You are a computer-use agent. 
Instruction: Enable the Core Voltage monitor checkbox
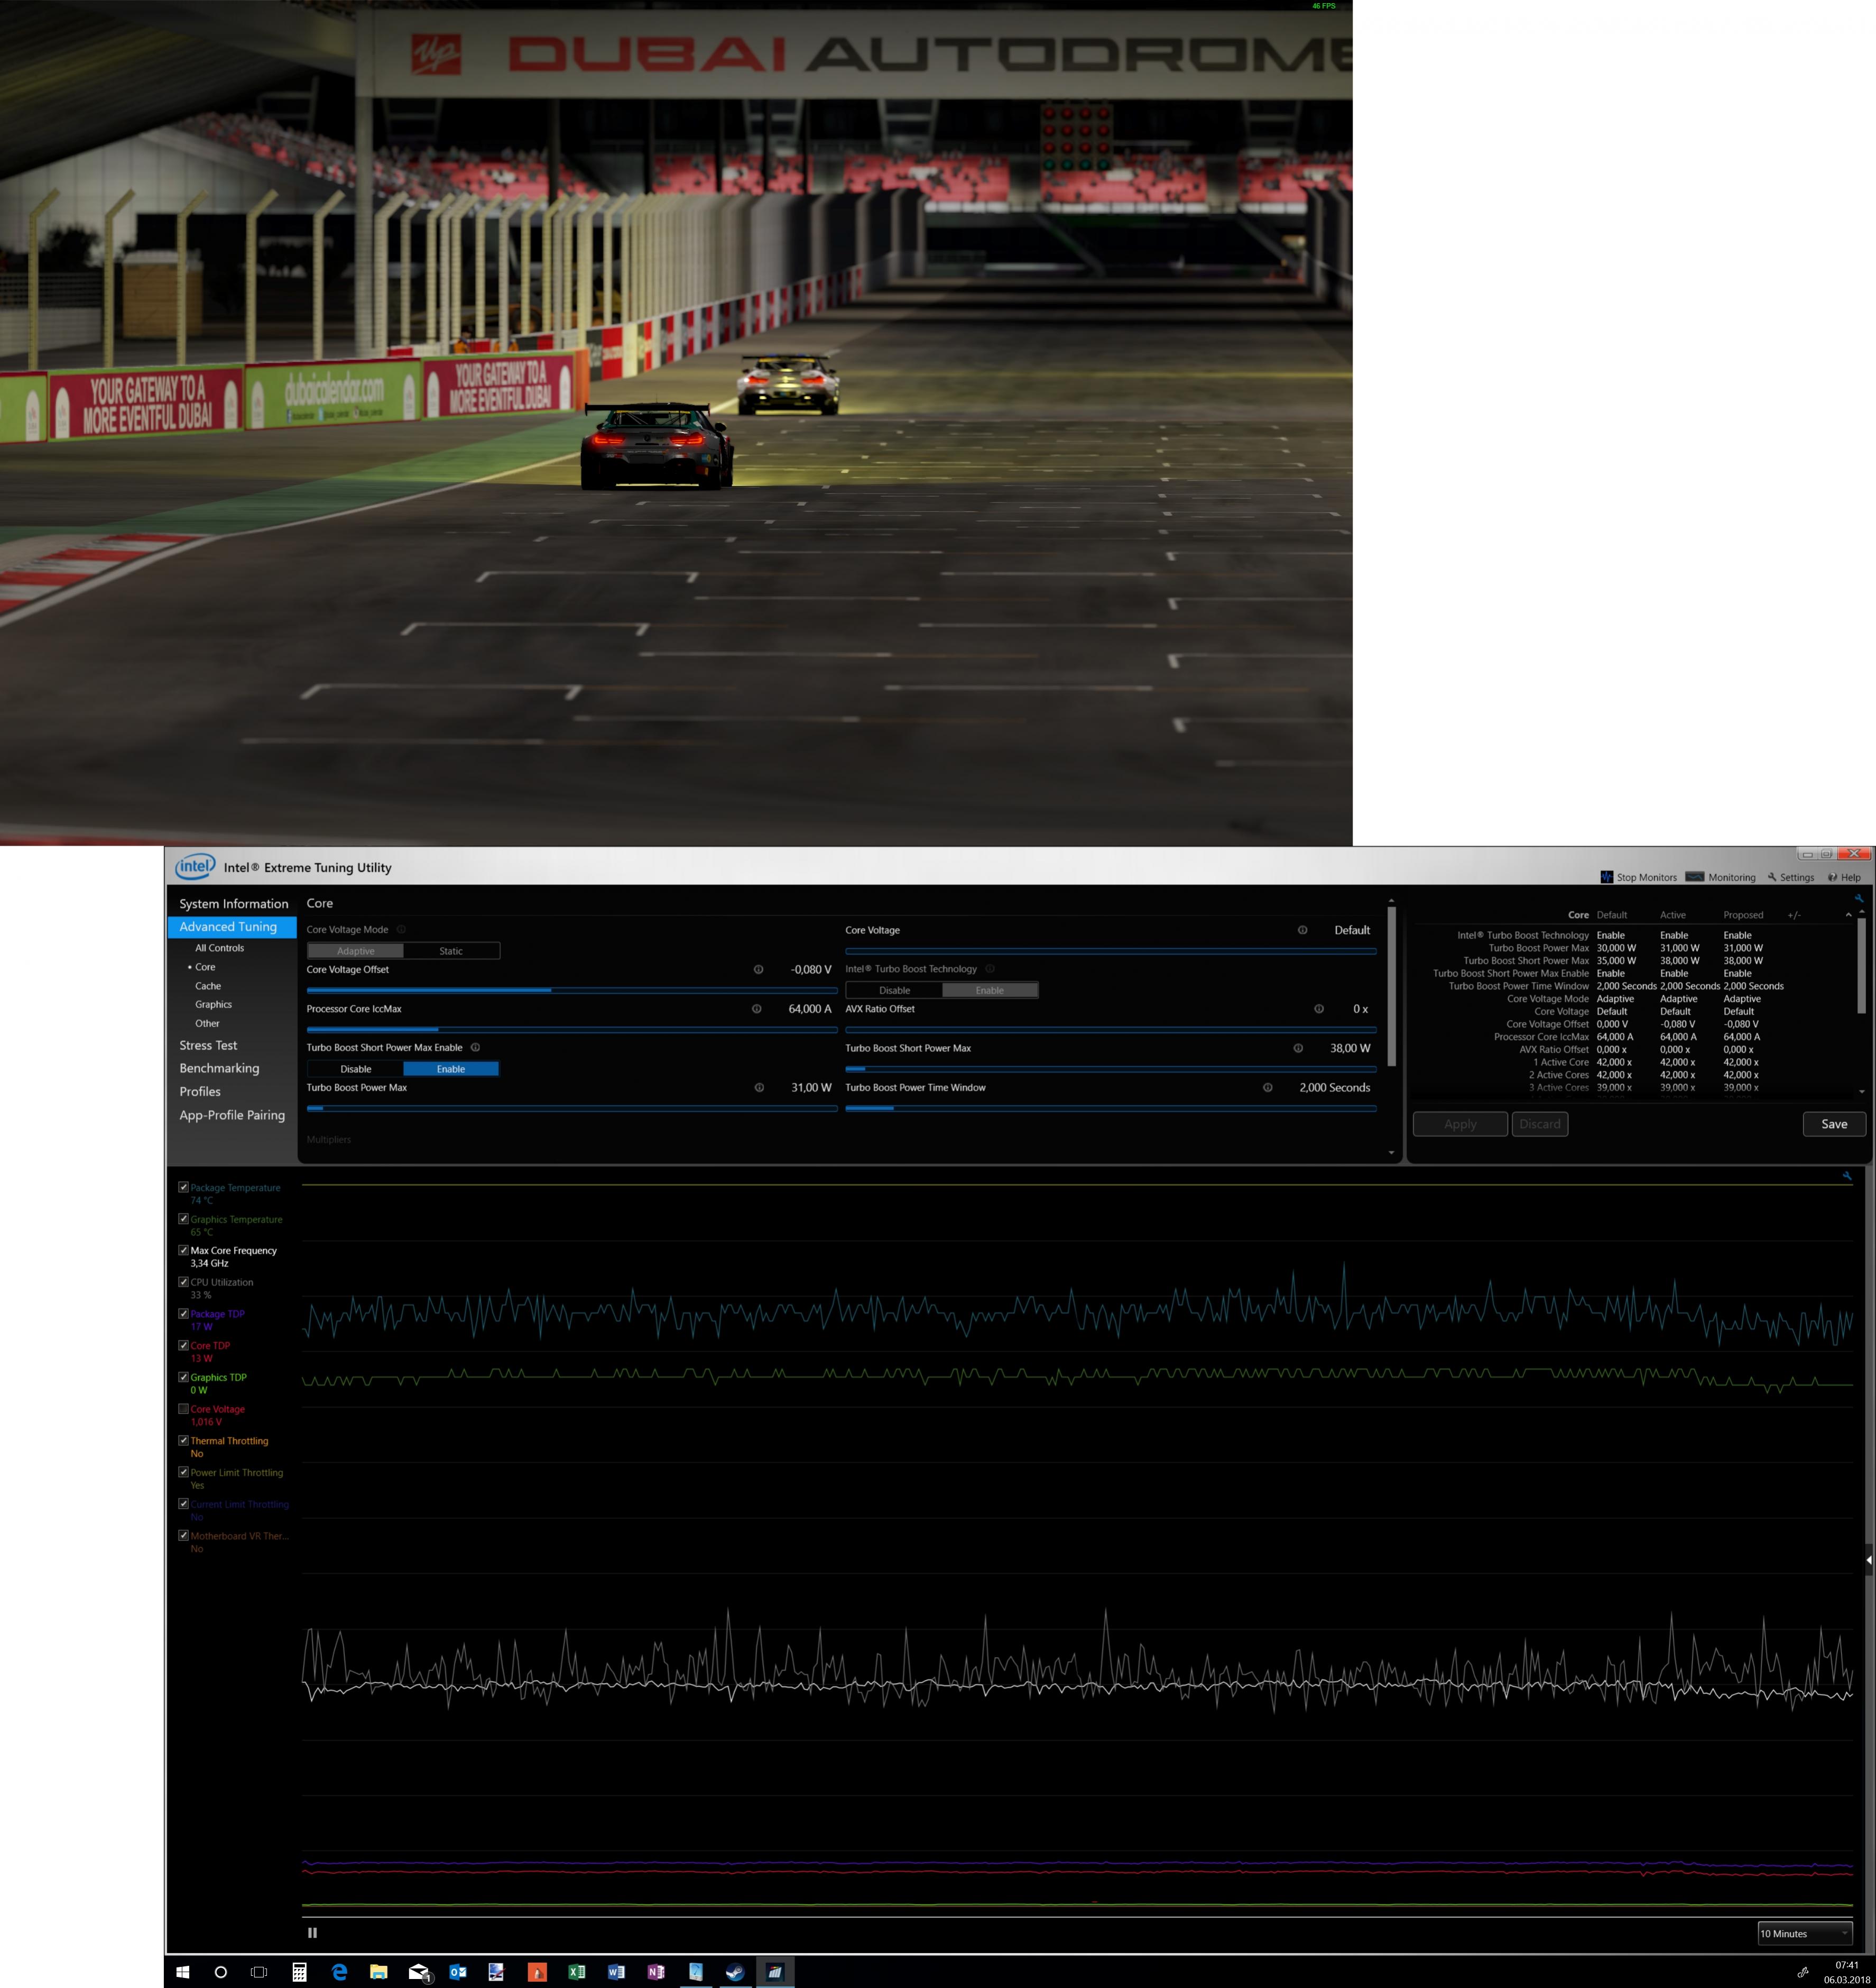[183, 1409]
